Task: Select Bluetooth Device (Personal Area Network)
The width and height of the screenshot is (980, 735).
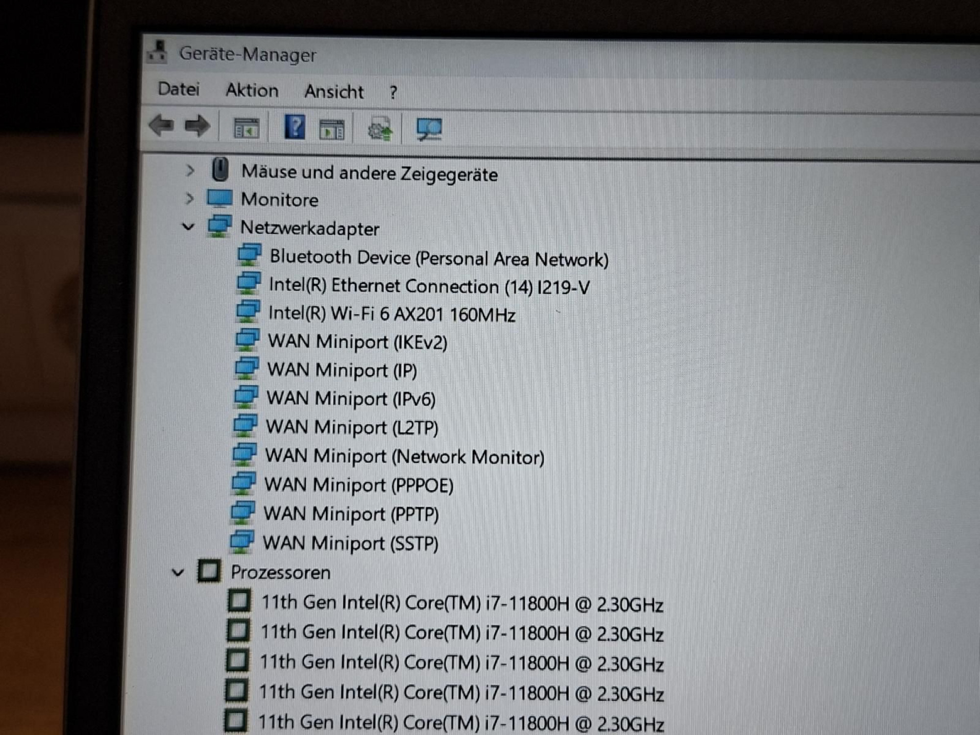Action: coord(439,258)
